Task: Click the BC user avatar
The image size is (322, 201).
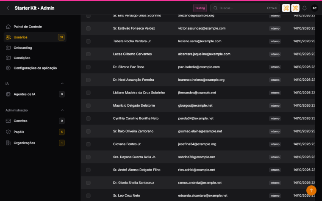Action: click(x=314, y=8)
